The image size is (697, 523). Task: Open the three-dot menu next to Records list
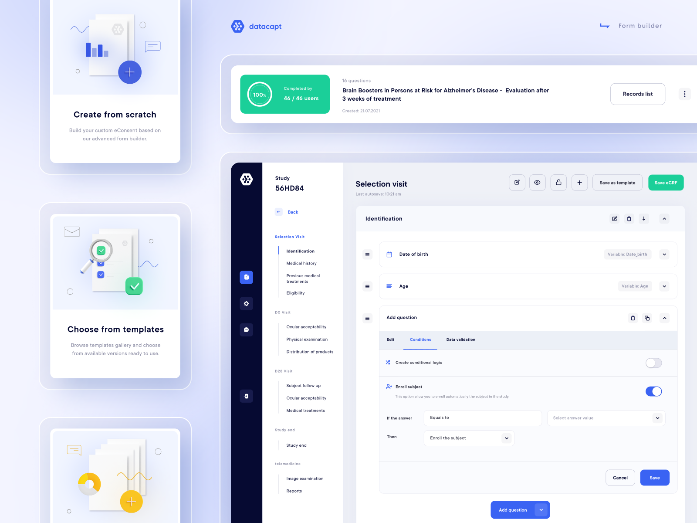pyautogui.click(x=685, y=94)
